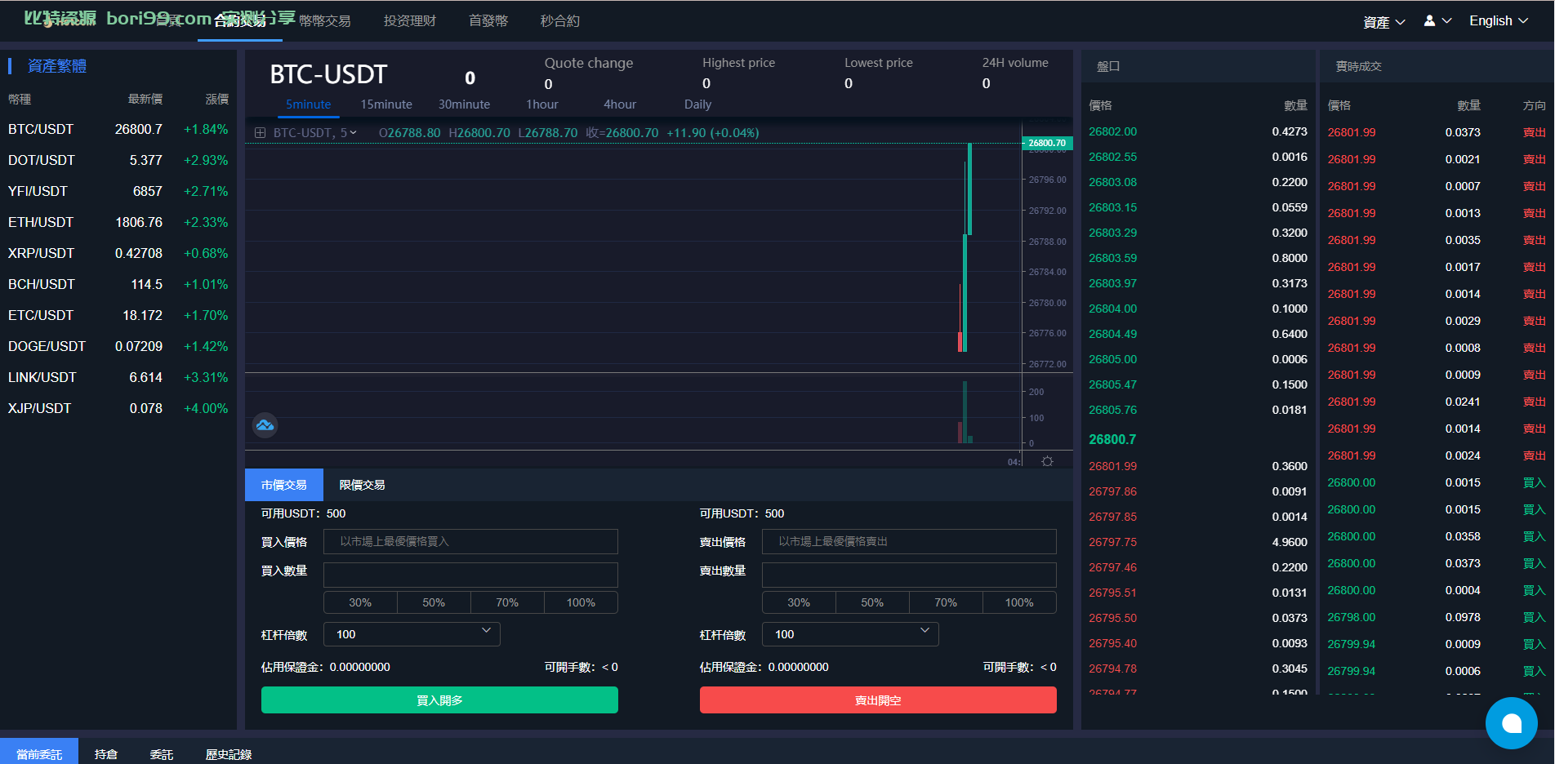
Task: Select BTC/USDT in the asset list
Action: (x=118, y=129)
